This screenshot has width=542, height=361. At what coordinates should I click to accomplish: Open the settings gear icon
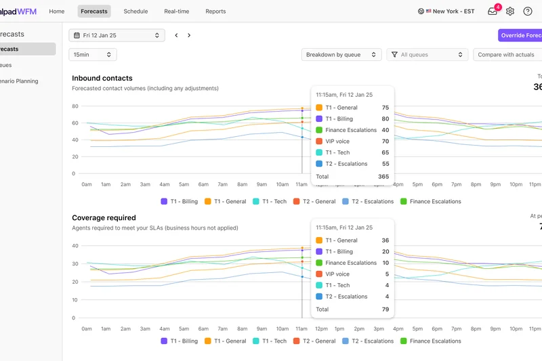point(510,12)
